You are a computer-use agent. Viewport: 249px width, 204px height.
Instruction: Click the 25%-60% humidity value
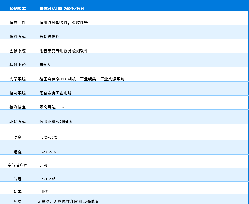(x=49, y=152)
